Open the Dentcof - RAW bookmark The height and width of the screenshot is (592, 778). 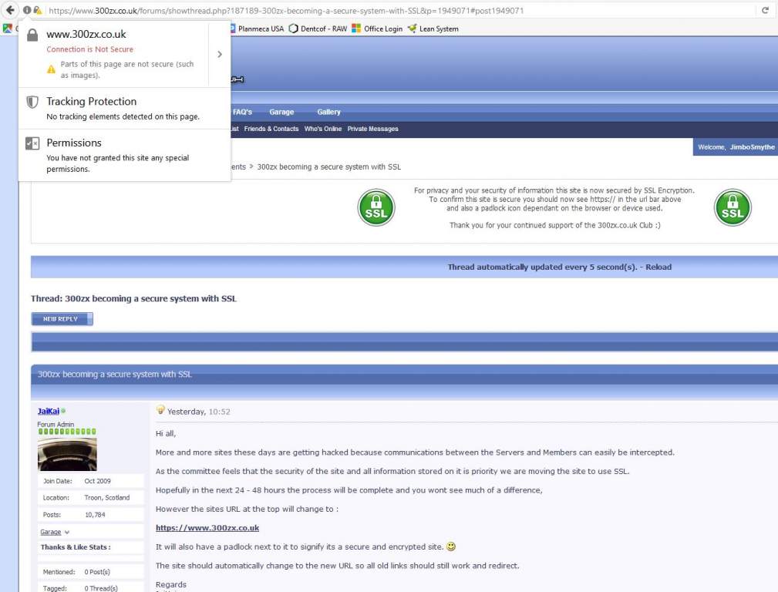coord(318,29)
